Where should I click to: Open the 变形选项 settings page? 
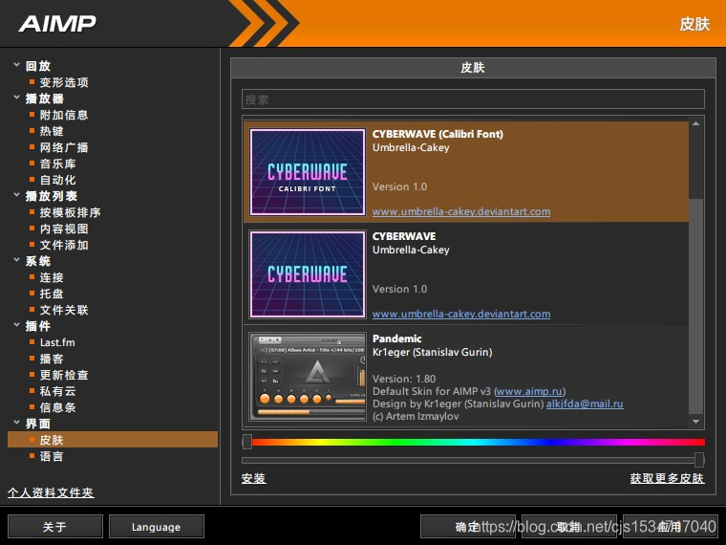tap(64, 82)
